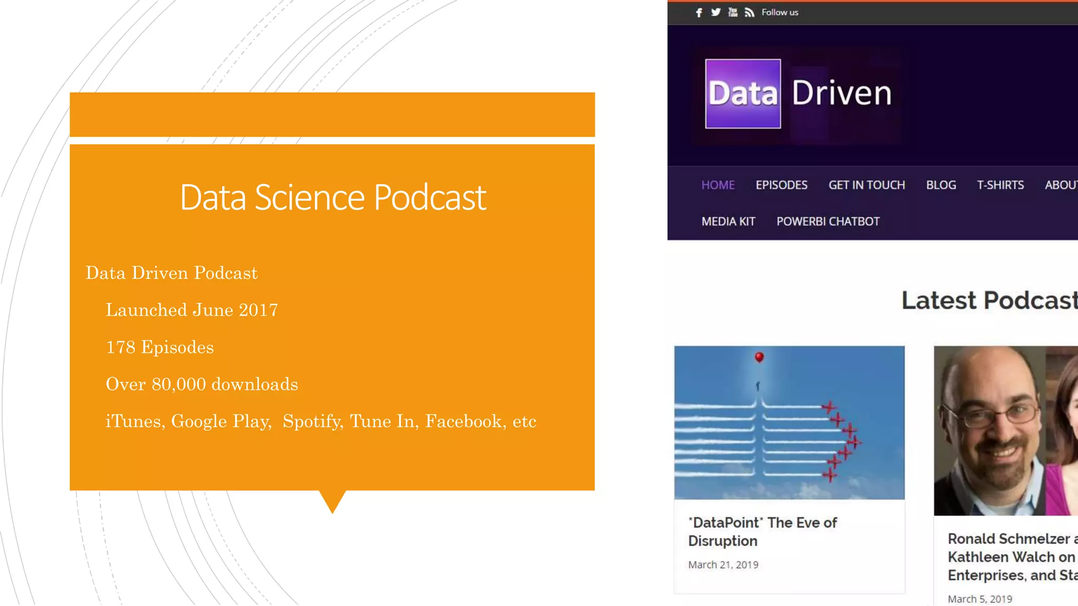Viewport: 1078px width, 606px height.
Task: Open the airplanes podcast thumbnail
Action: tap(789, 422)
